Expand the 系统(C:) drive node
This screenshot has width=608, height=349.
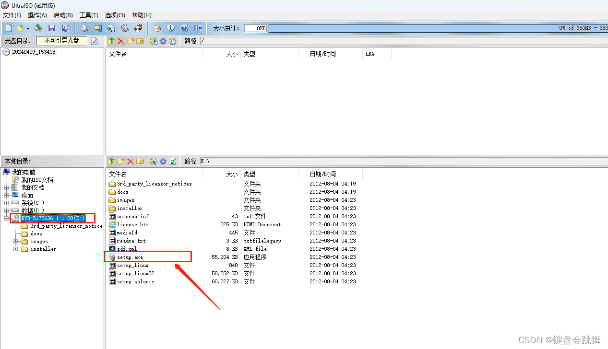[x=7, y=203]
